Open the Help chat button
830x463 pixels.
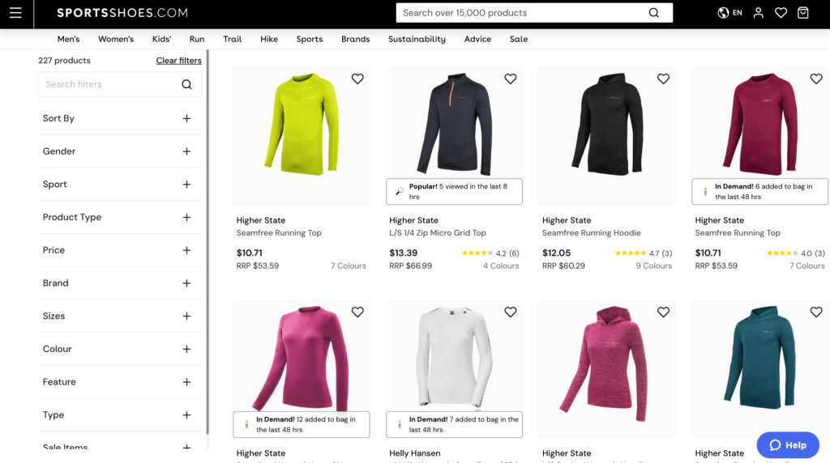pyautogui.click(x=788, y=445)
